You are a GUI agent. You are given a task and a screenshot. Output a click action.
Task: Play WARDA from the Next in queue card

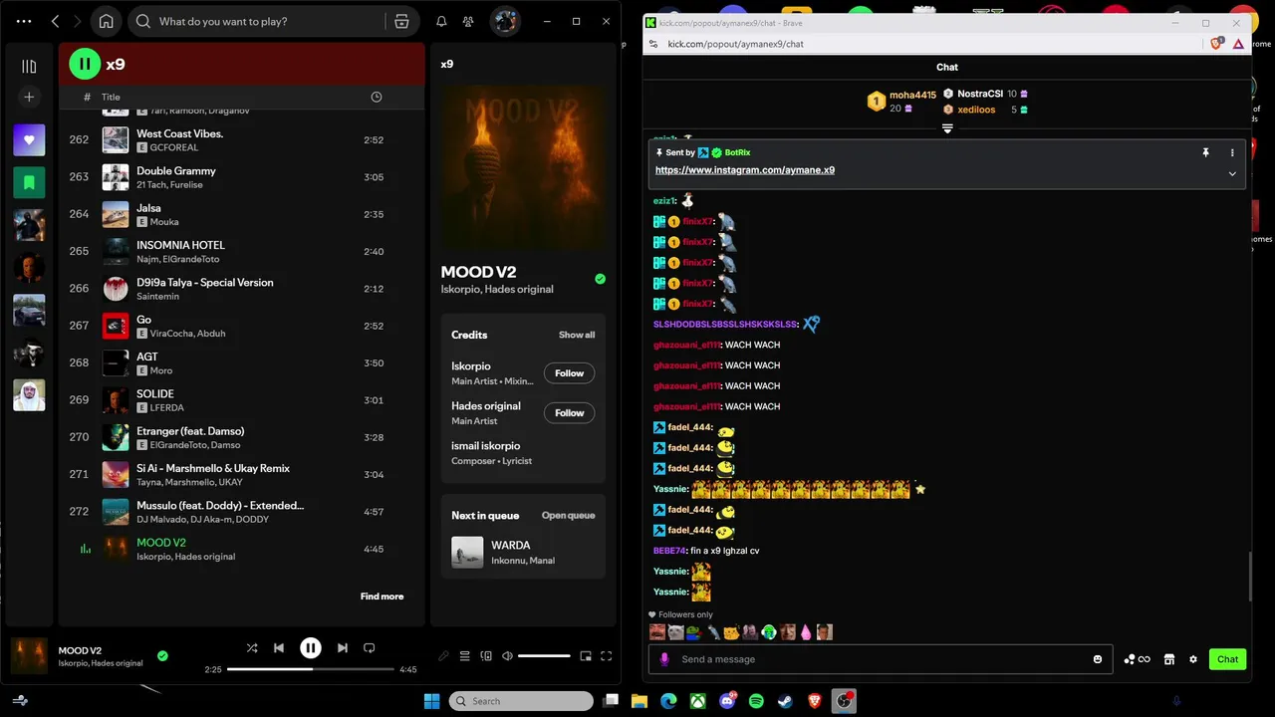click(467, 552)
